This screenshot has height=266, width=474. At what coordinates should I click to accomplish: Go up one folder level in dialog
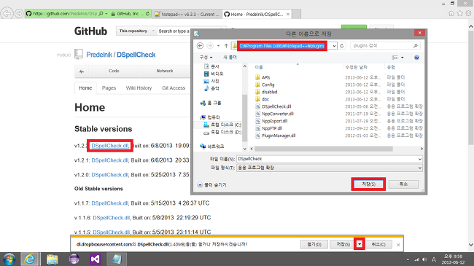226,46
